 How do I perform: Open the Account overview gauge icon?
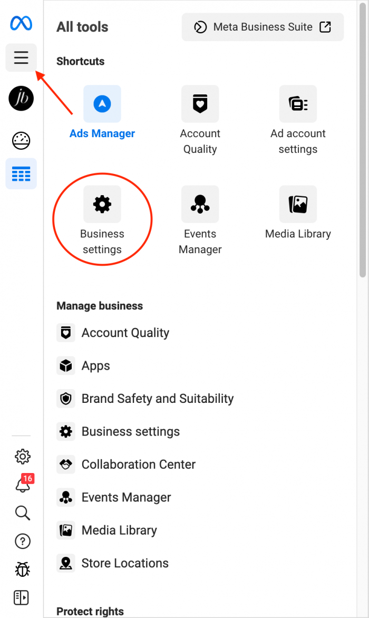[x=21, y=141]
